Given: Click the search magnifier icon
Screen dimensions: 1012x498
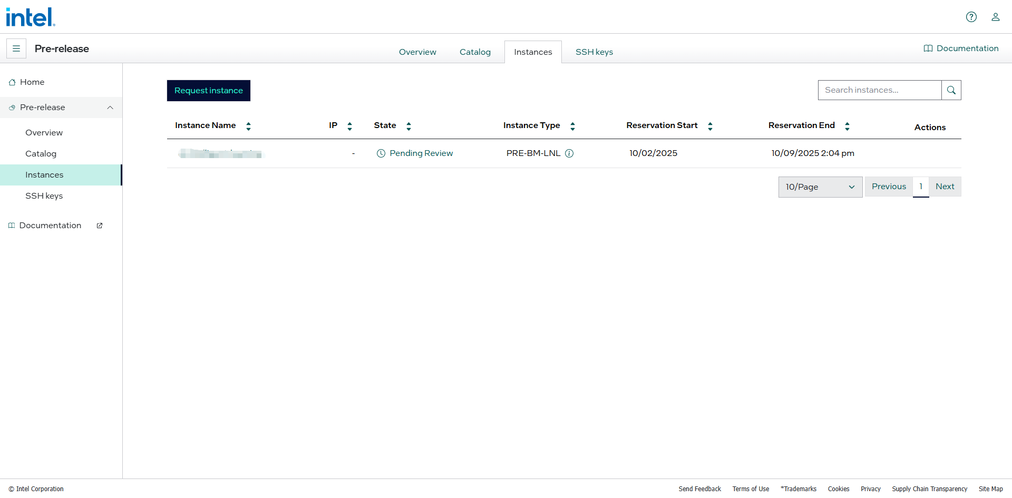Looking at the screenshot, I should click(951, 90).
